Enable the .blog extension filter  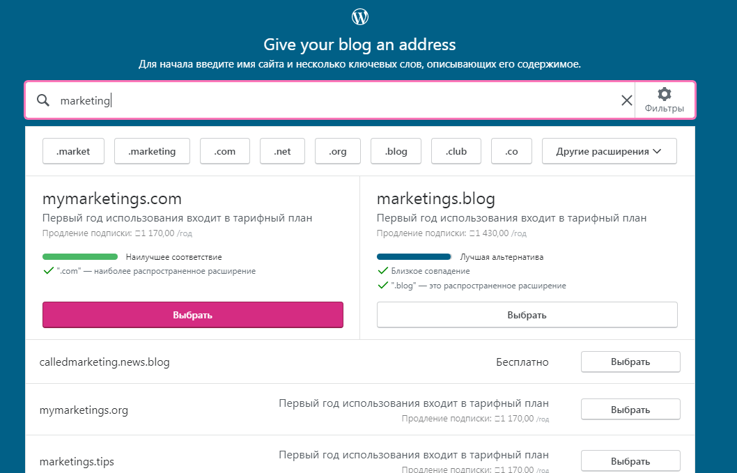pos(396,151)
